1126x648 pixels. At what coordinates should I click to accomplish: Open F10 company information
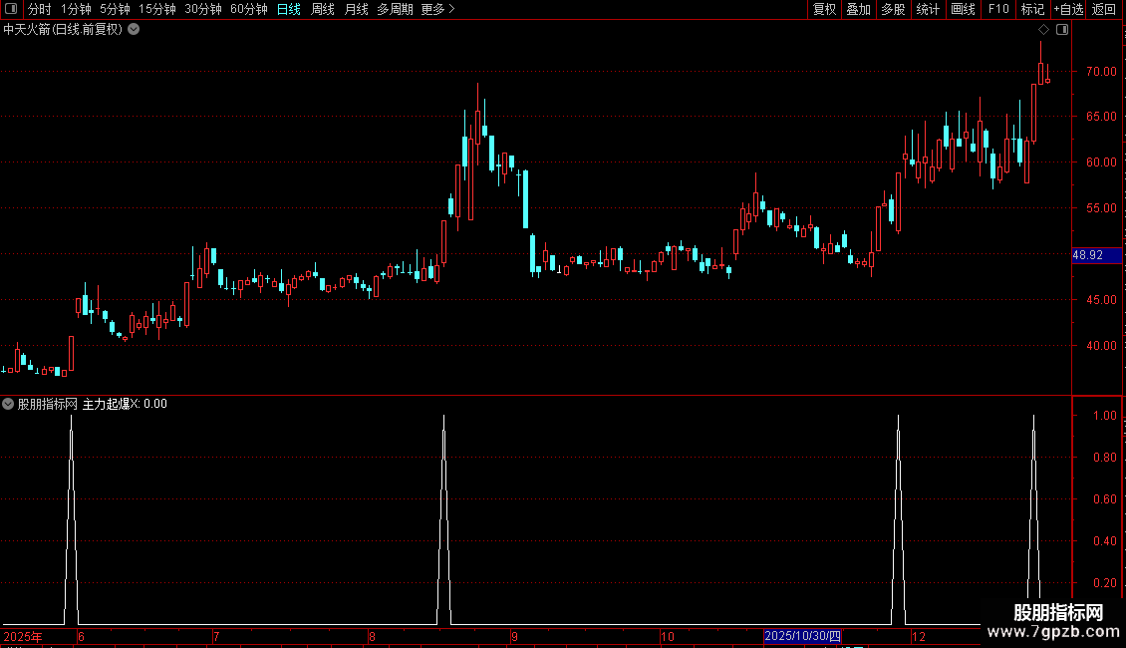point(998,9)
